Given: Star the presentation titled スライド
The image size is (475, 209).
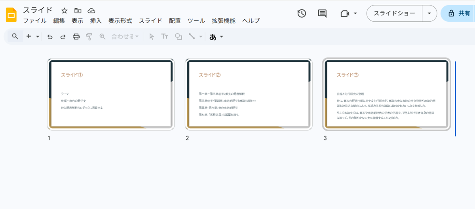Looking at the screenshot, I should 65,11.
